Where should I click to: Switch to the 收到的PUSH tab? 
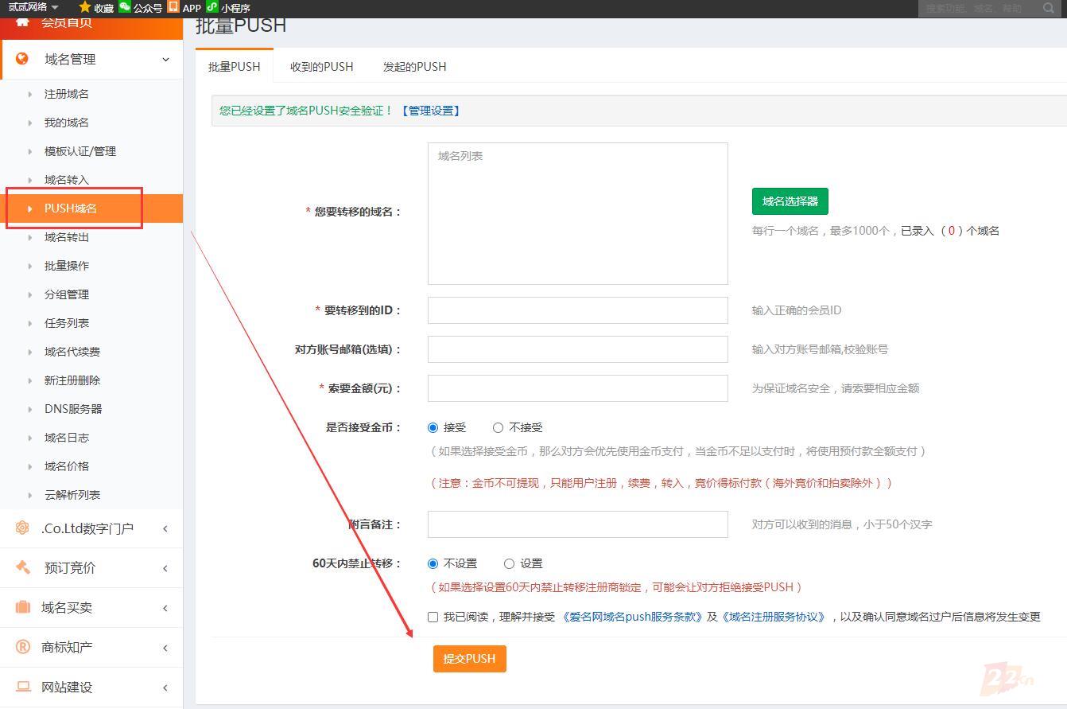(321, 67)
